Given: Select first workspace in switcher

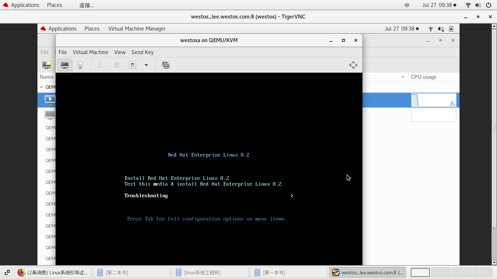Looking at the screenshot, I should point(420,272).
